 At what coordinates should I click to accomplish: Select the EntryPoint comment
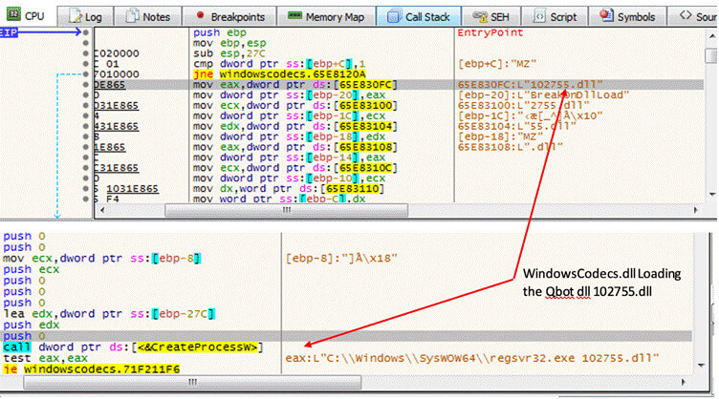pyautogui.click(x=490, y=33)
